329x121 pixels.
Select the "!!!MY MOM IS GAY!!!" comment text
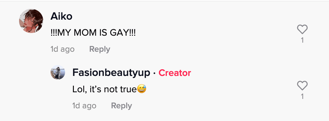tap(93, 33)
